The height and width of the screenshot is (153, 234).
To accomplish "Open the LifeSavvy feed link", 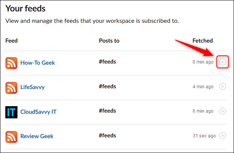I will tap(32, 87).
